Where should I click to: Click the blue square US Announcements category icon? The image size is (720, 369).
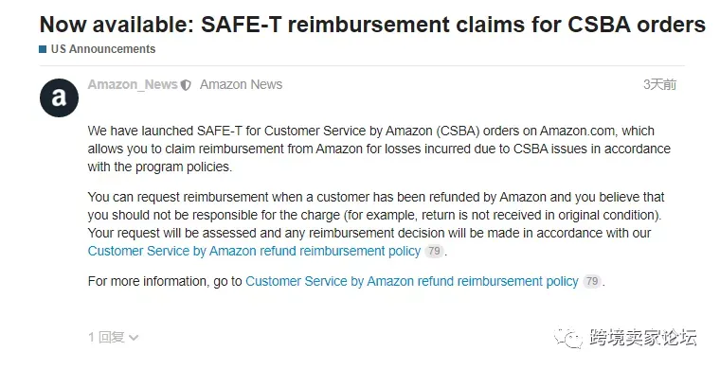(43, 49)
